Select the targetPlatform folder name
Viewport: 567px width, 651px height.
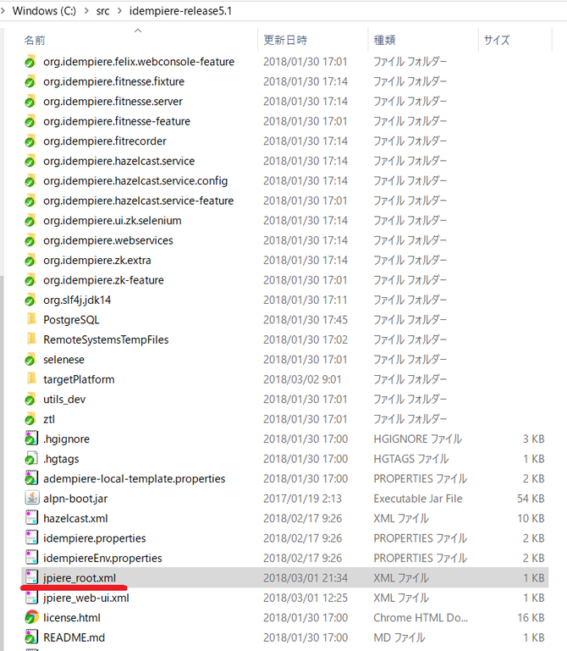click(79, 379)
